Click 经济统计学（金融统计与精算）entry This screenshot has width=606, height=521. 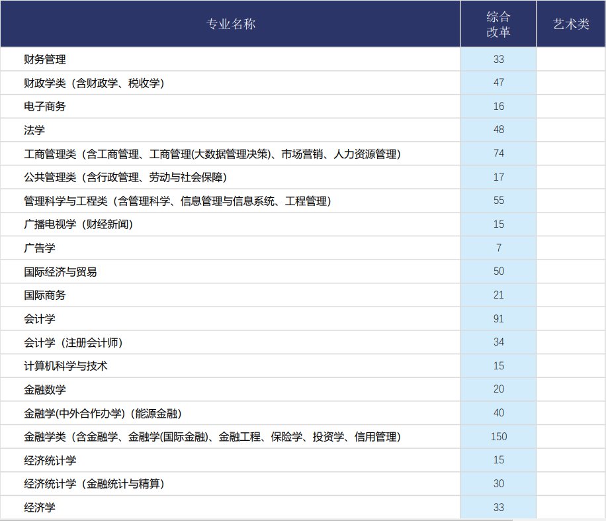click(94, 484)
